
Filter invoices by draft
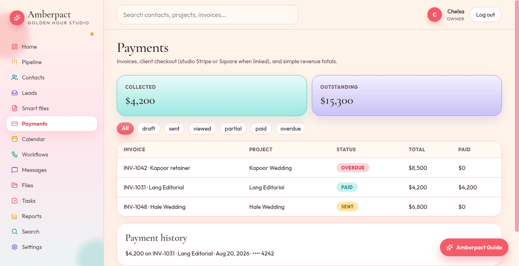149,129
